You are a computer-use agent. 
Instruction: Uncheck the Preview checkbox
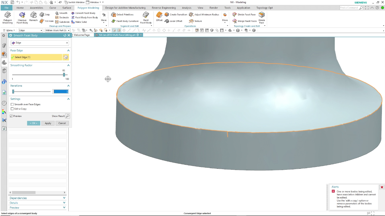[x=11, y=116]
